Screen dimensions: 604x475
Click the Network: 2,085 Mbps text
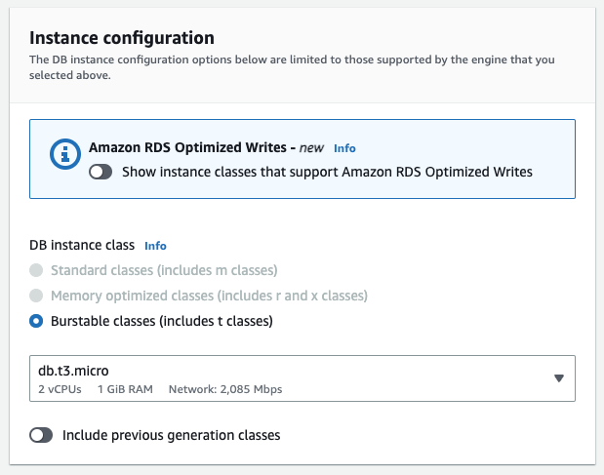(x=225, y=389)
